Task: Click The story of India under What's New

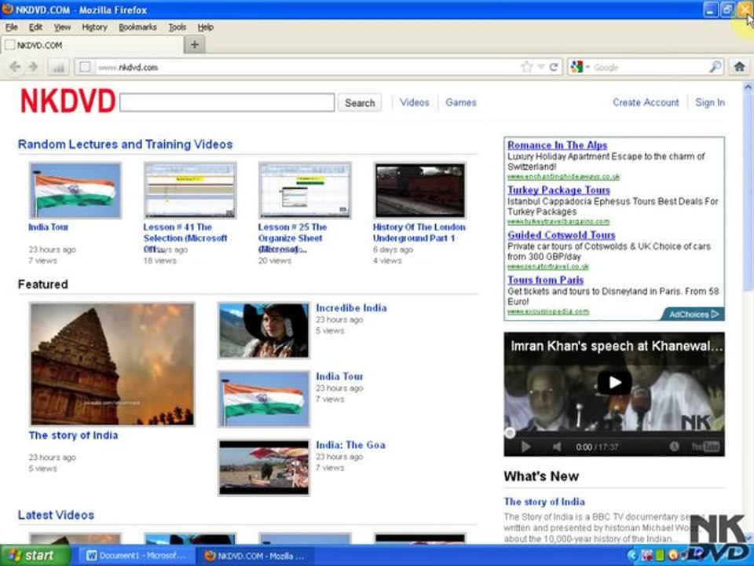Action: pos(544,502)
